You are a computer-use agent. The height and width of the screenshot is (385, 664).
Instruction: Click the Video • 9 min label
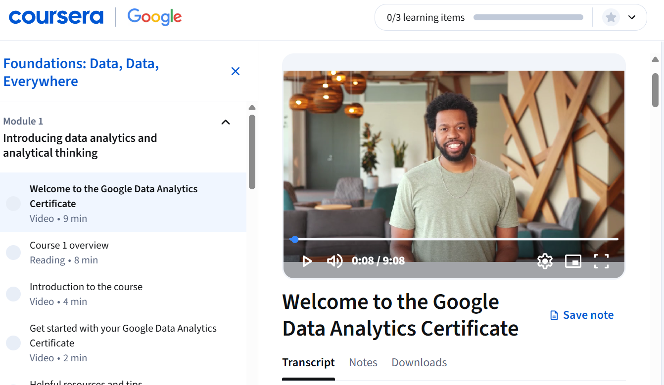58,218
